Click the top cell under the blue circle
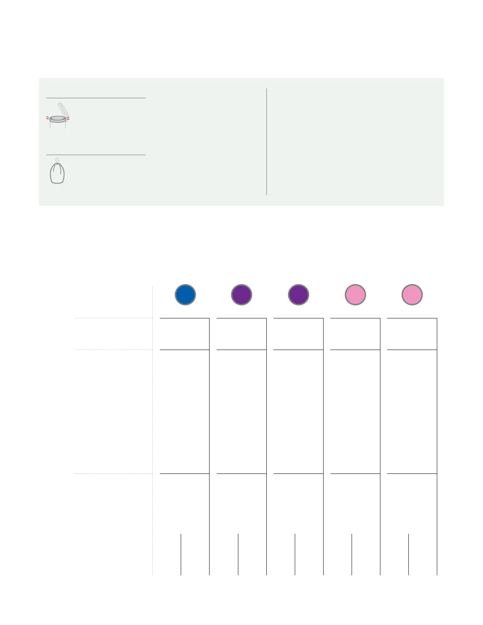This screenshot has height=625, width=483. point(184,334)
